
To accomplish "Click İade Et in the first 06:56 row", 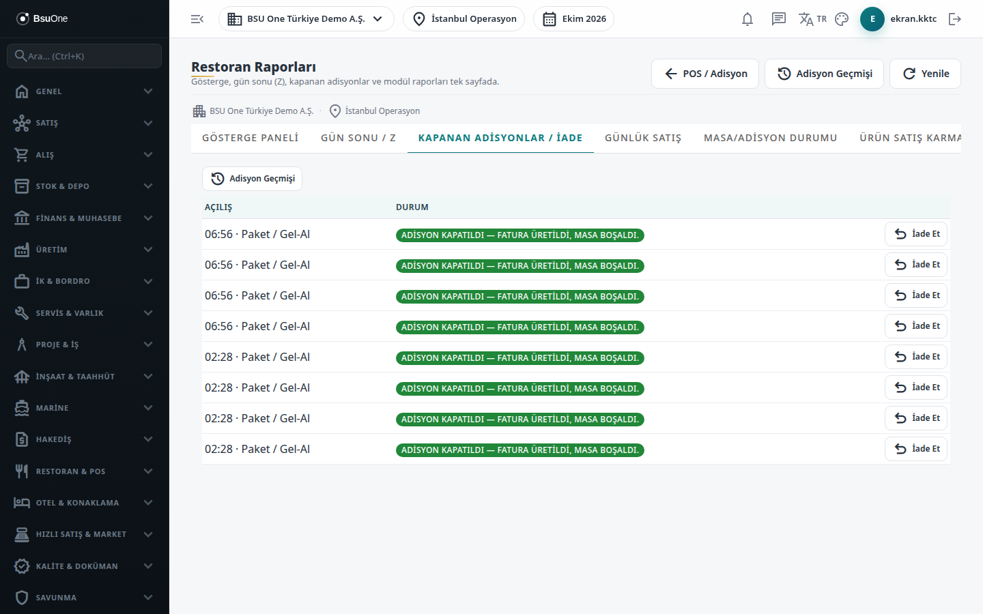I will [916, 234].
